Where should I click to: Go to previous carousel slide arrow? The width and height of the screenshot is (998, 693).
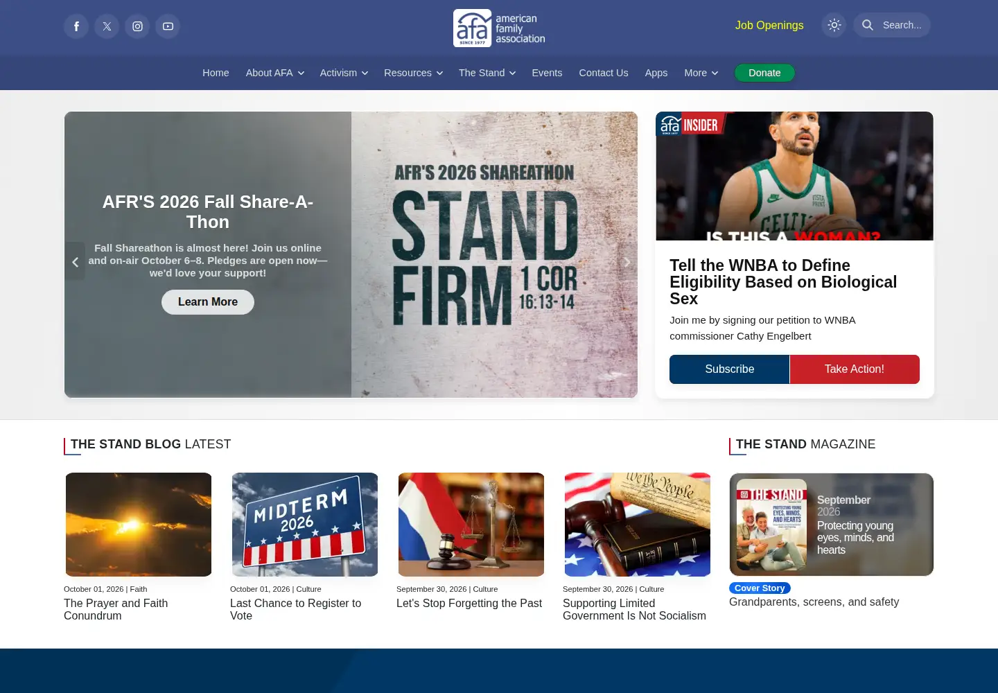coord(75,261)
